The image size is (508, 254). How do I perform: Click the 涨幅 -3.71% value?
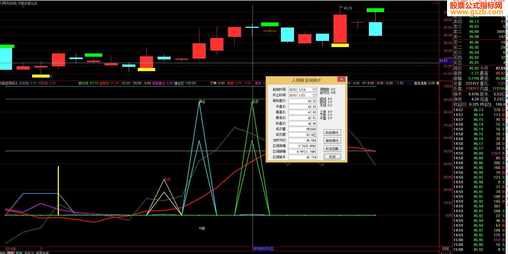[472, 79]
